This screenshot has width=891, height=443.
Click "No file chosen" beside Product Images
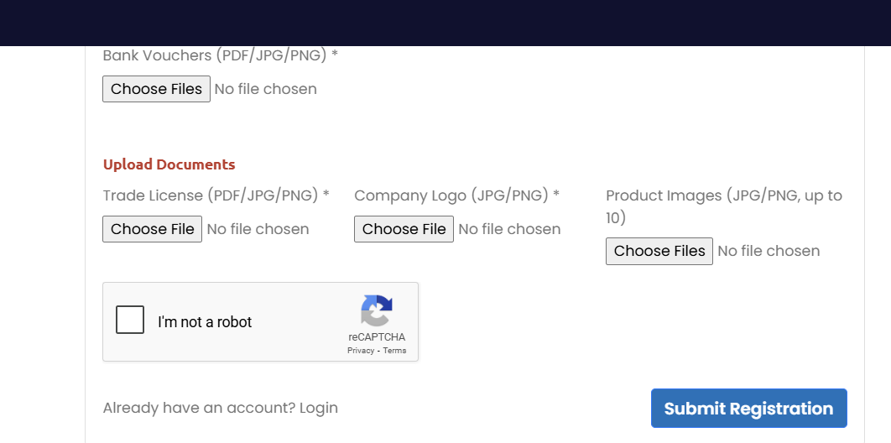point(769,251)
